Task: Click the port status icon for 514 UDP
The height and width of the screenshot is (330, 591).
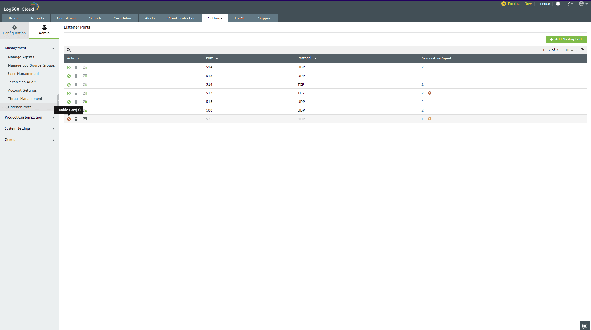Action: [85, 67]
